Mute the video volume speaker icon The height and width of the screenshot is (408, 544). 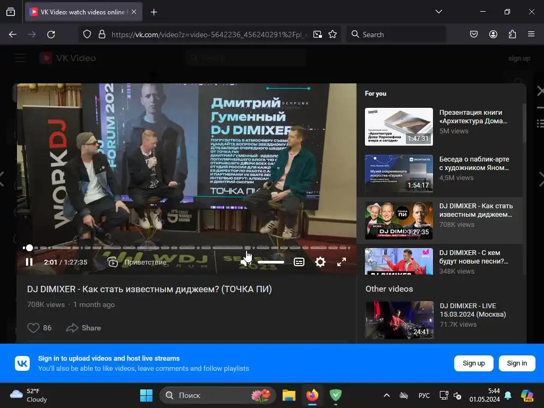(x=245, y=262)
